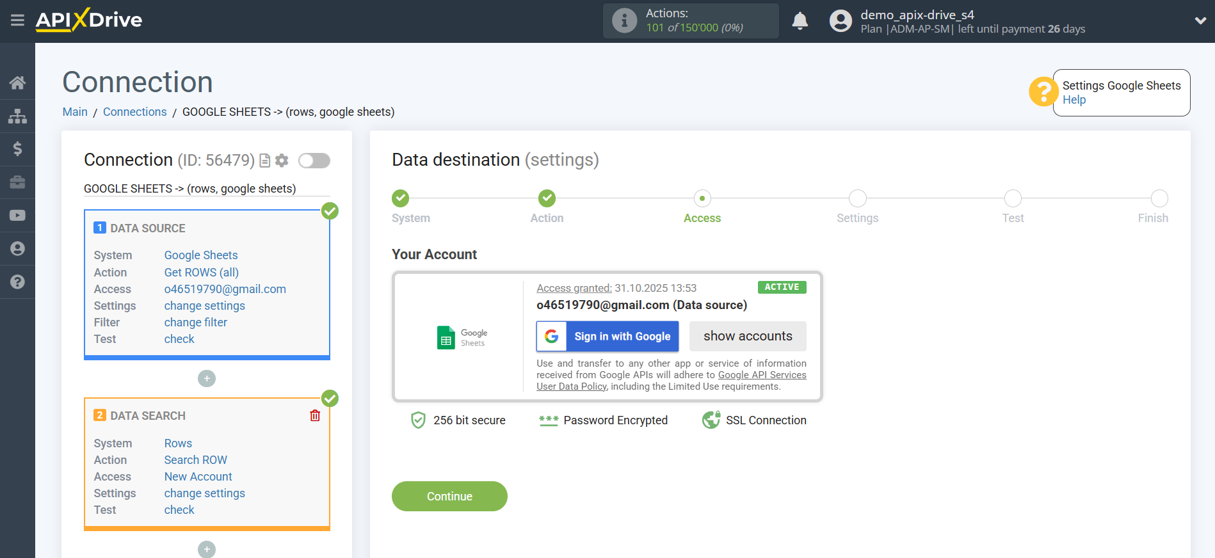The width and height of the screenshot is (1215, 558).
Task: Open the YouTube video icon in sidebar
Action: [x=17, y=216]
